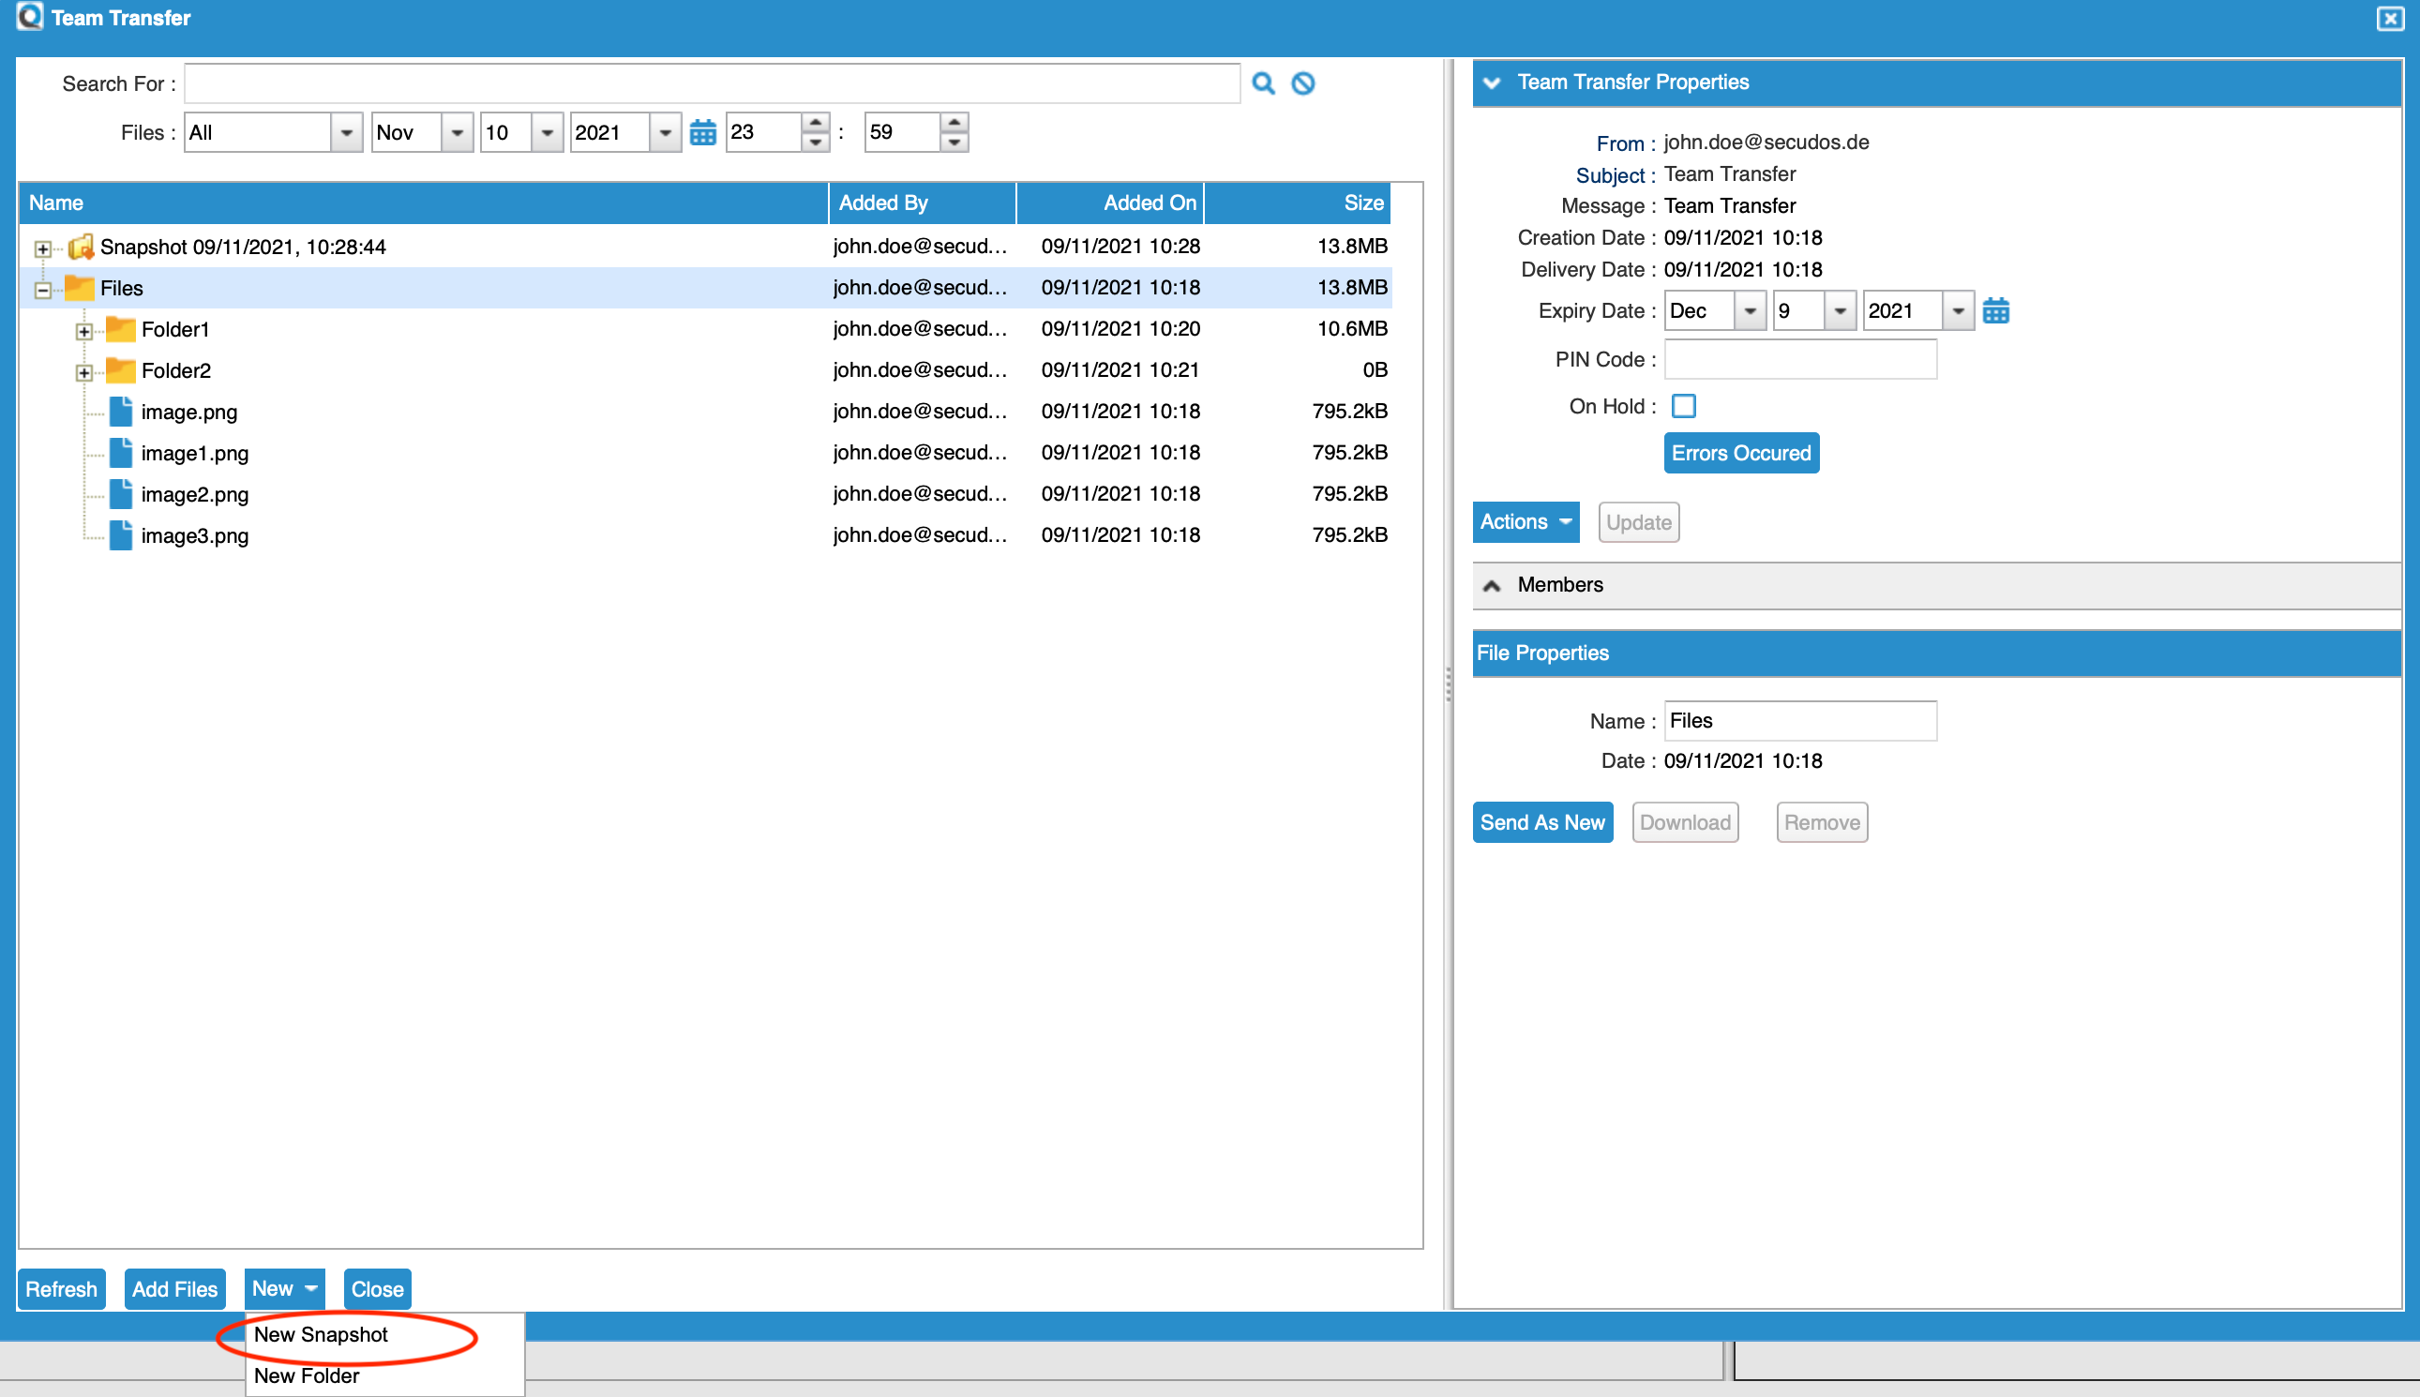Choose New Folder from menu
This screenshot has height=1397, width=2420.
(x=306, y=1375)
